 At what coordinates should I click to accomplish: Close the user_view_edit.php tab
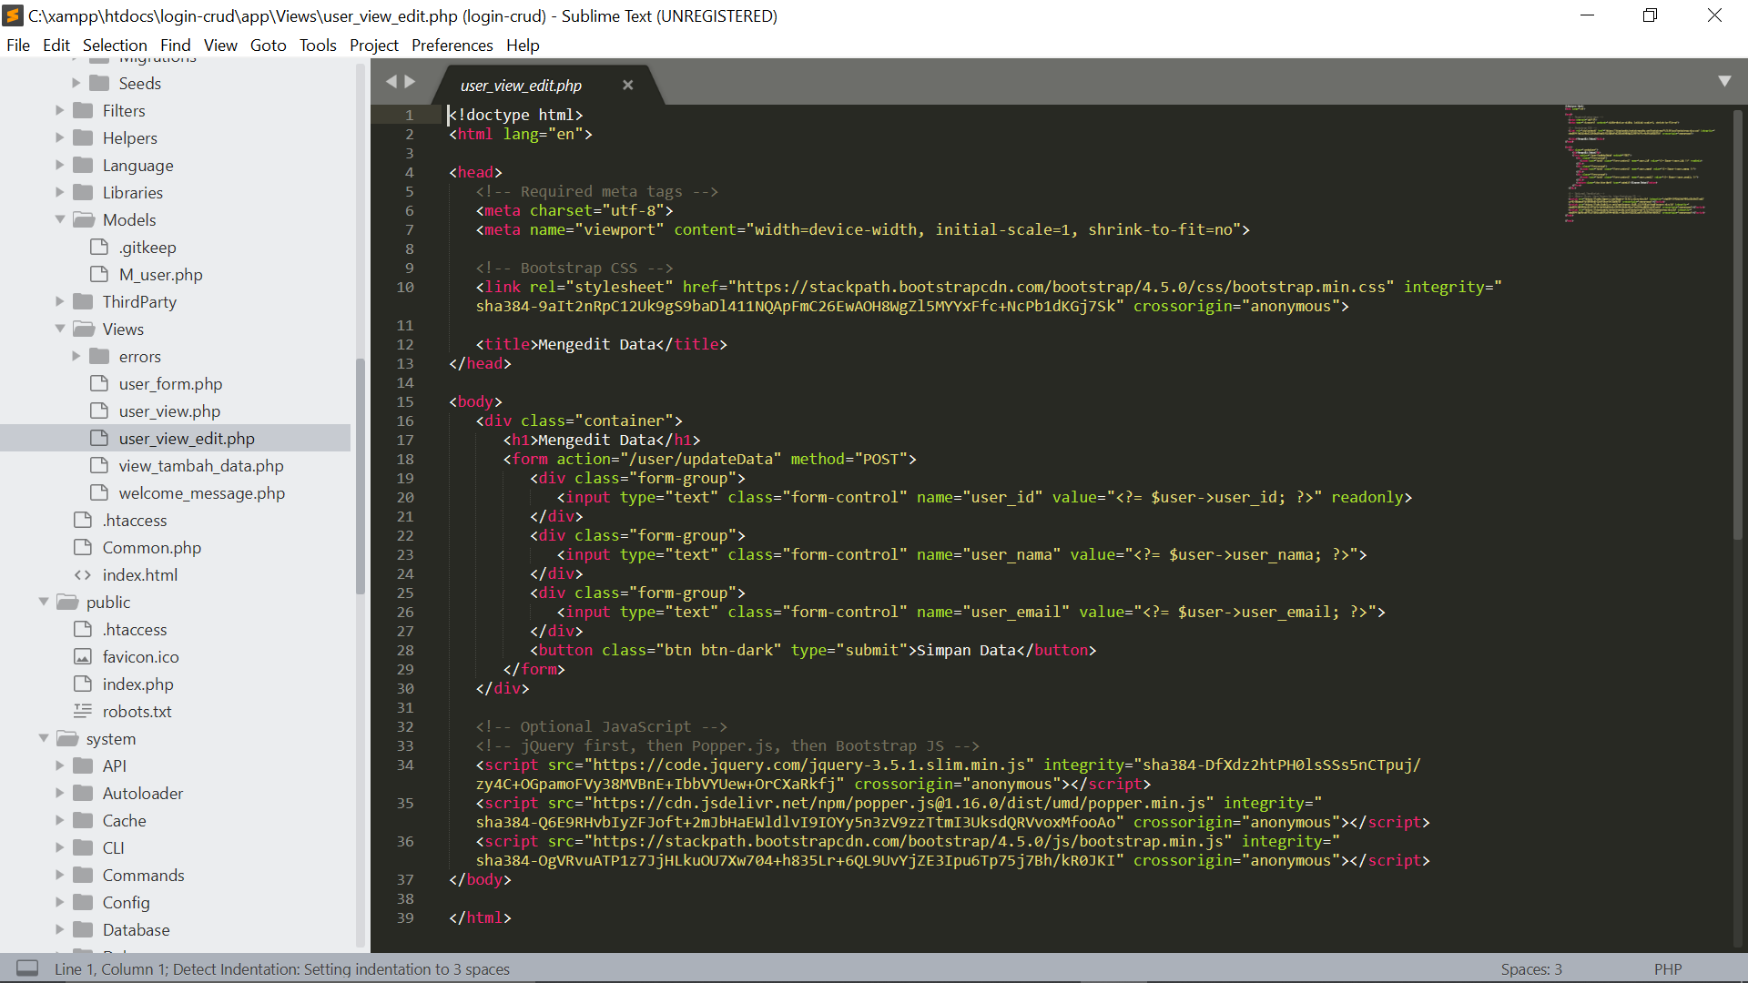coord(627,85)
